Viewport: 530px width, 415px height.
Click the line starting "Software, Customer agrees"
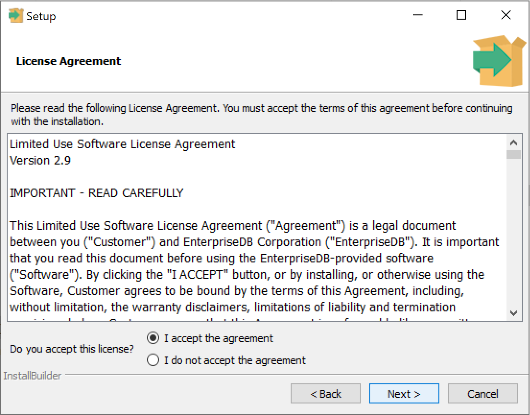(237, 291)
